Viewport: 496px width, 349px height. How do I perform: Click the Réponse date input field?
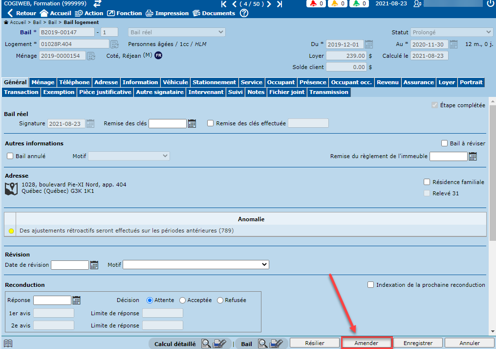coord(52,300)
